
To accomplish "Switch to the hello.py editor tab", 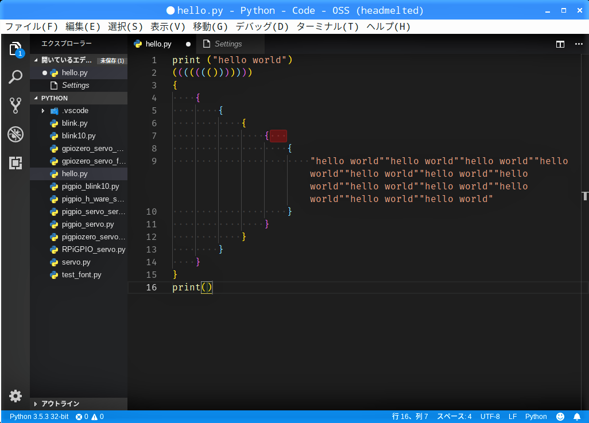I will click(162, 44).
